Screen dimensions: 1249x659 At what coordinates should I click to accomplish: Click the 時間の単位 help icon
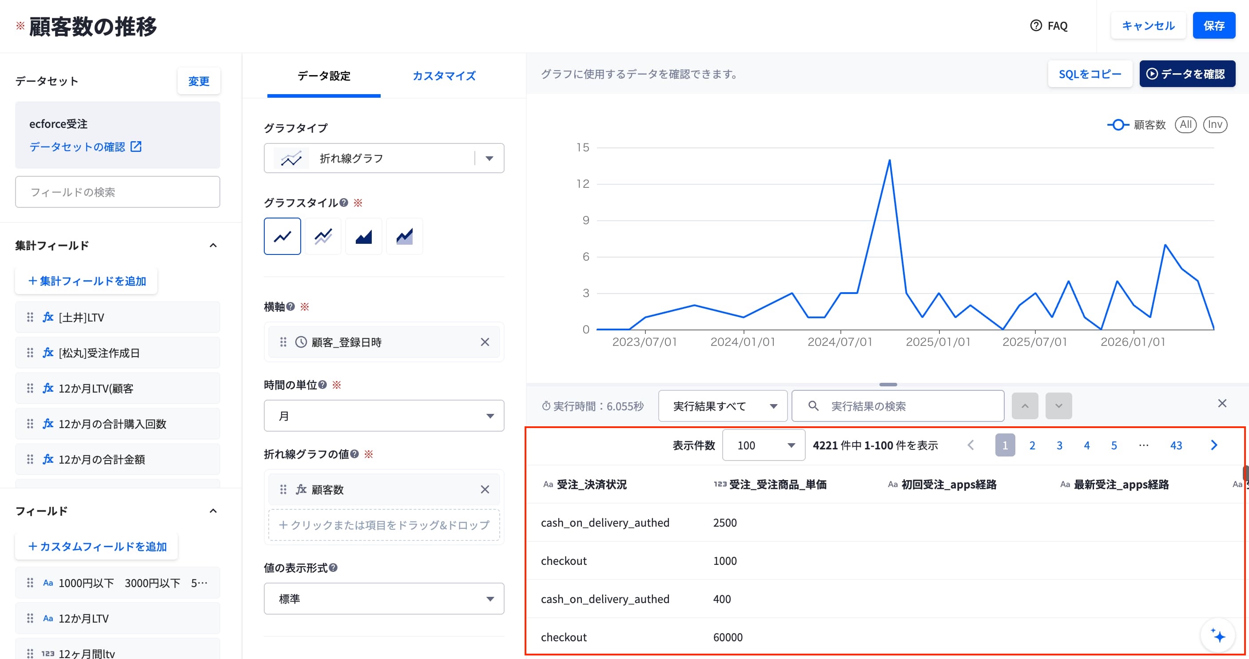pos(322,385)
